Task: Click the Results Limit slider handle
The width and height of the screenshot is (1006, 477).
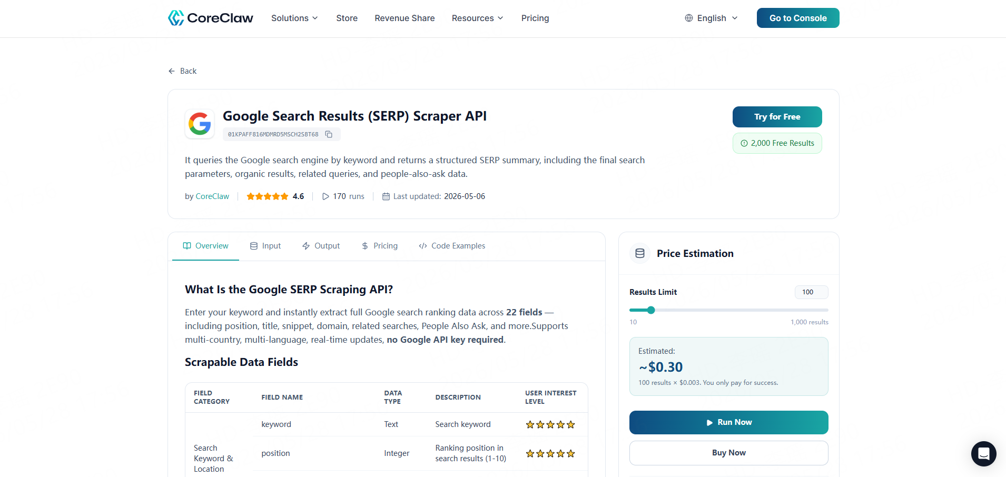Action: (x=651, y=310)
